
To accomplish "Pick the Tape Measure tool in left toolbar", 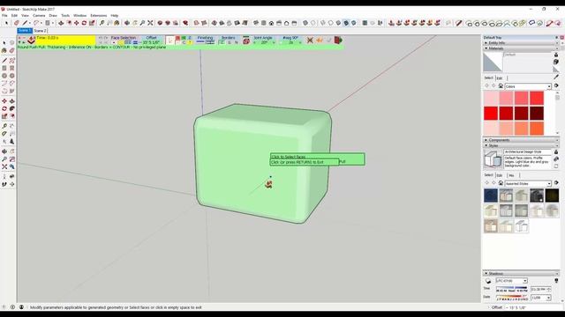I will tap(4, 126).
